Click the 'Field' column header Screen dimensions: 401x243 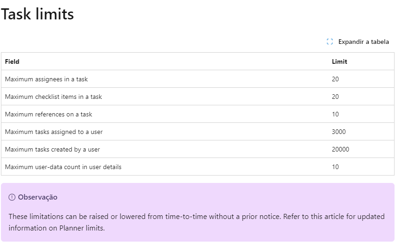pos(12,61)
